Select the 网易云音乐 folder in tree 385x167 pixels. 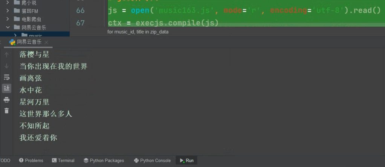click(34, 27)
